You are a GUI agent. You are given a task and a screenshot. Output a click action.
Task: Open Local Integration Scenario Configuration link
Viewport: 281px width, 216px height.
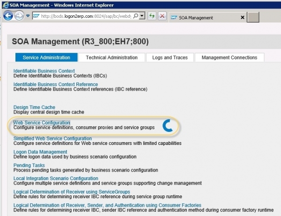(56, 178)
